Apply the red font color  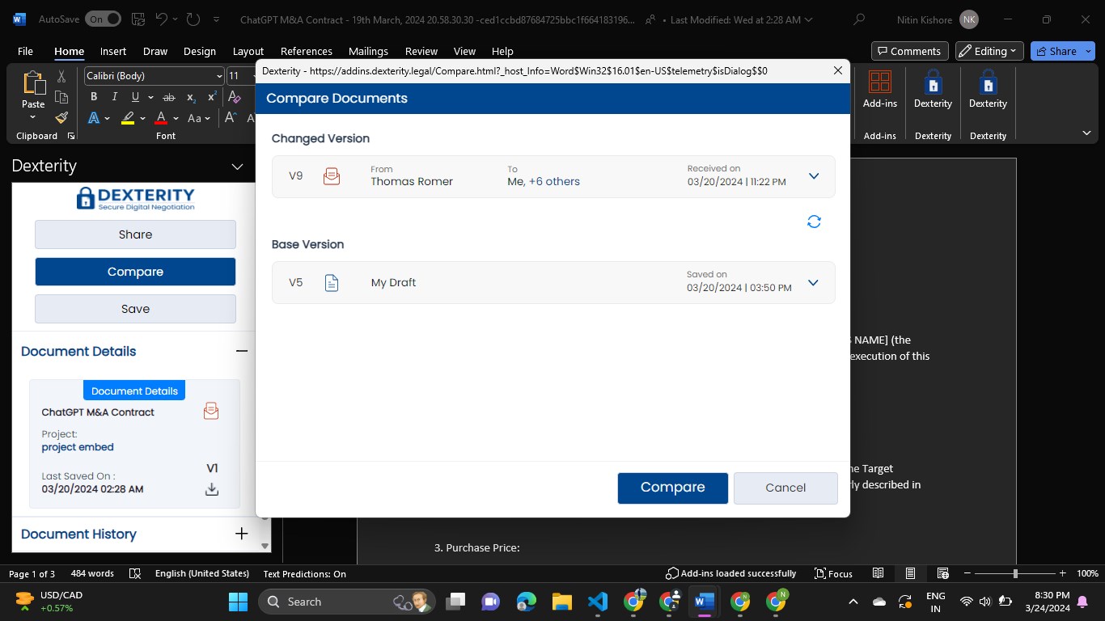161,118
